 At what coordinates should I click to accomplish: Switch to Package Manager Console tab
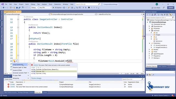pos(26,92)
